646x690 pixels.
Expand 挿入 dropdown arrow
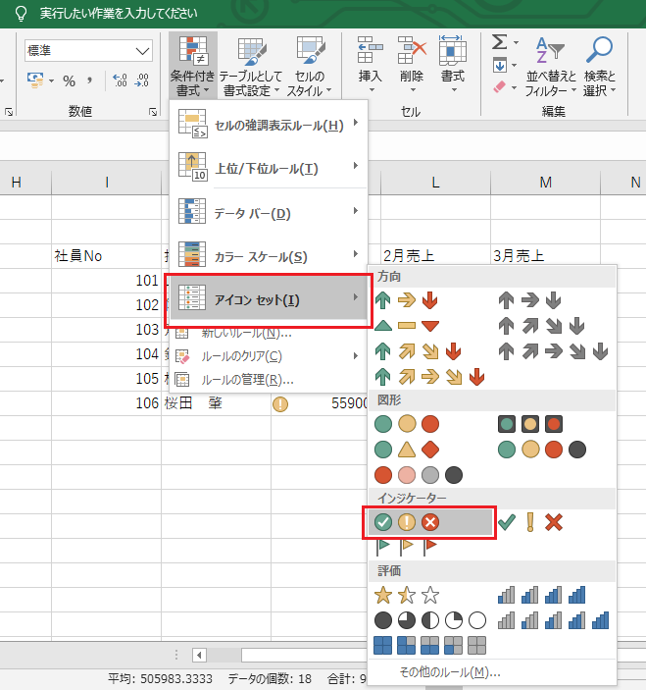[x=372, y=90]
